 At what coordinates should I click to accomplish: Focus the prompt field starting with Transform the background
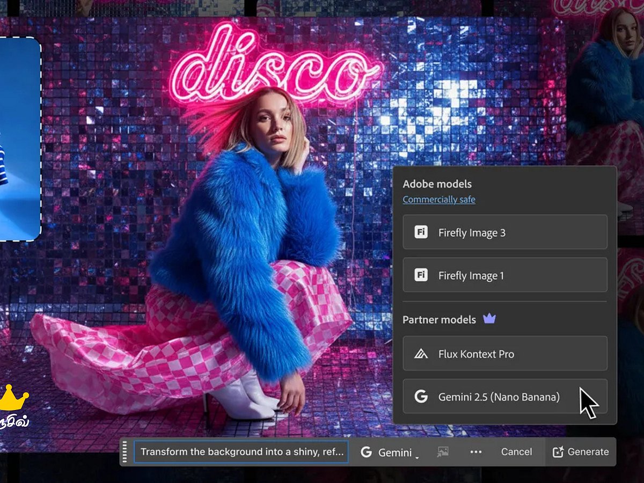coord(241,452)
